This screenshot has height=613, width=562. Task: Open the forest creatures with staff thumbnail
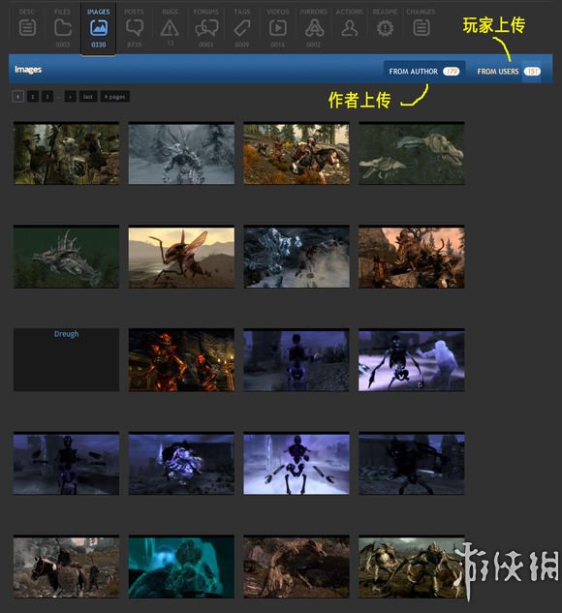[x=67, y=153]
